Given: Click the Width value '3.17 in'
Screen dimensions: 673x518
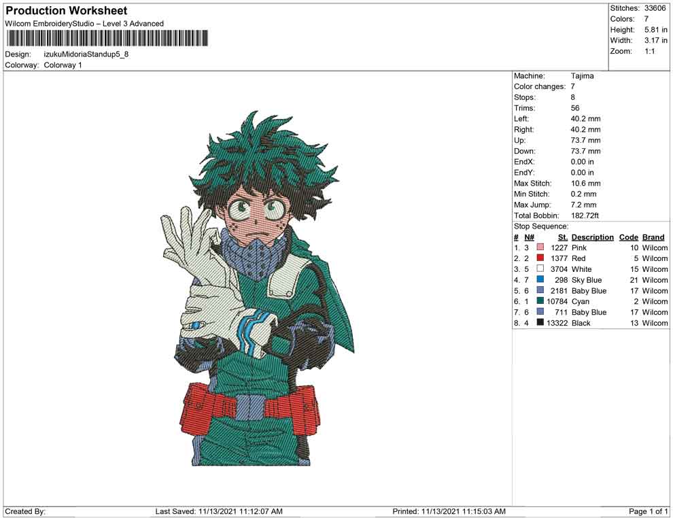Looking at the screenshot, I should coord(656,40).
